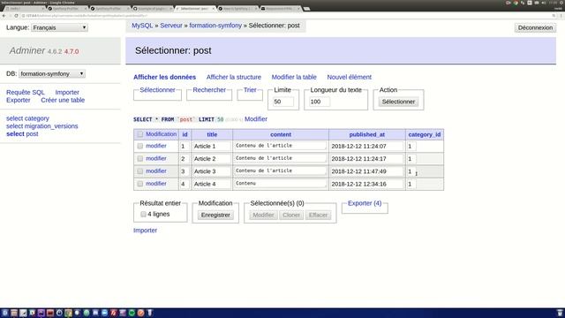Click into the Limite field showing 50
The width and height of the screenshot is (565, 318).
tap(282, 102)
